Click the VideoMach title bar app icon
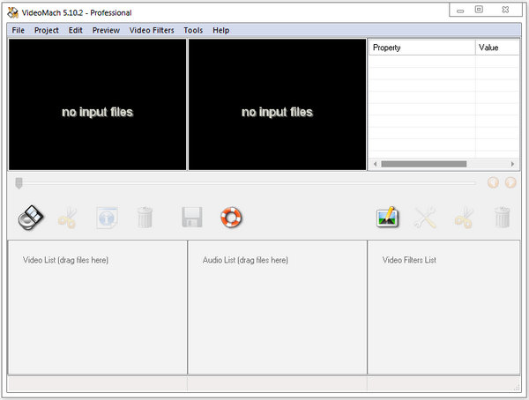 (13, 12)
